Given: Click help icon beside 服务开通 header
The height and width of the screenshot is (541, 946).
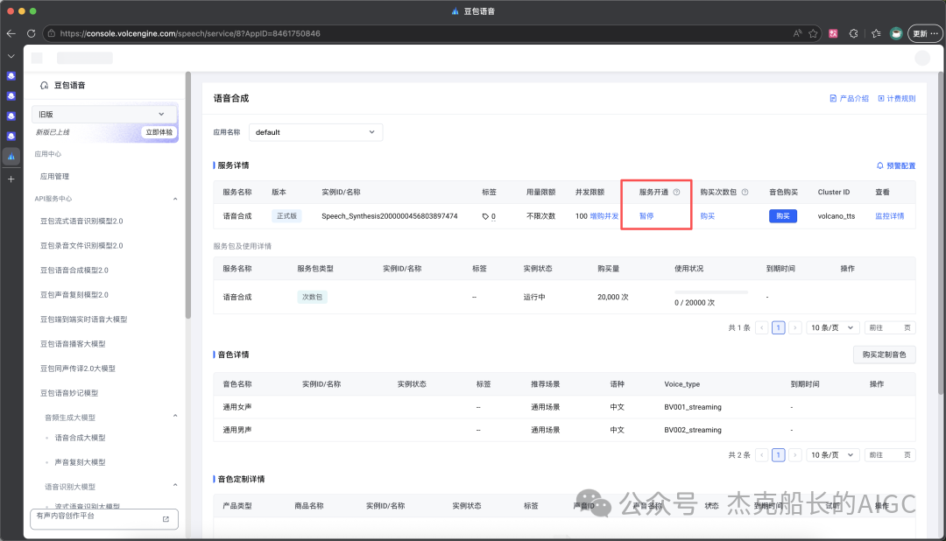Looking at the screenshot, I should pyautogui.click(x=676, y=193).
